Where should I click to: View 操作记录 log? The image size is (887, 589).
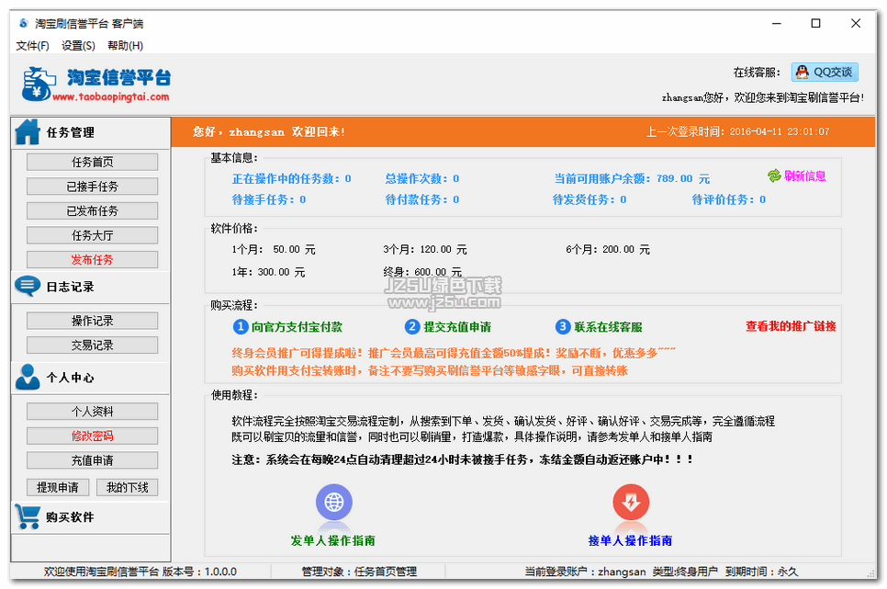[x=92, y=321]
